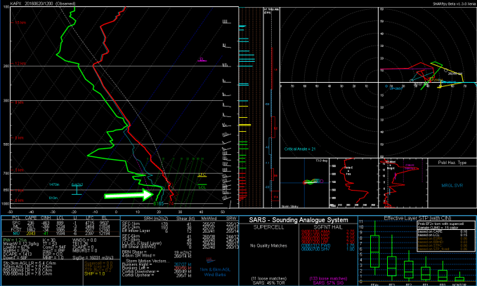Click the BRN Shear row

click(158, 252)
